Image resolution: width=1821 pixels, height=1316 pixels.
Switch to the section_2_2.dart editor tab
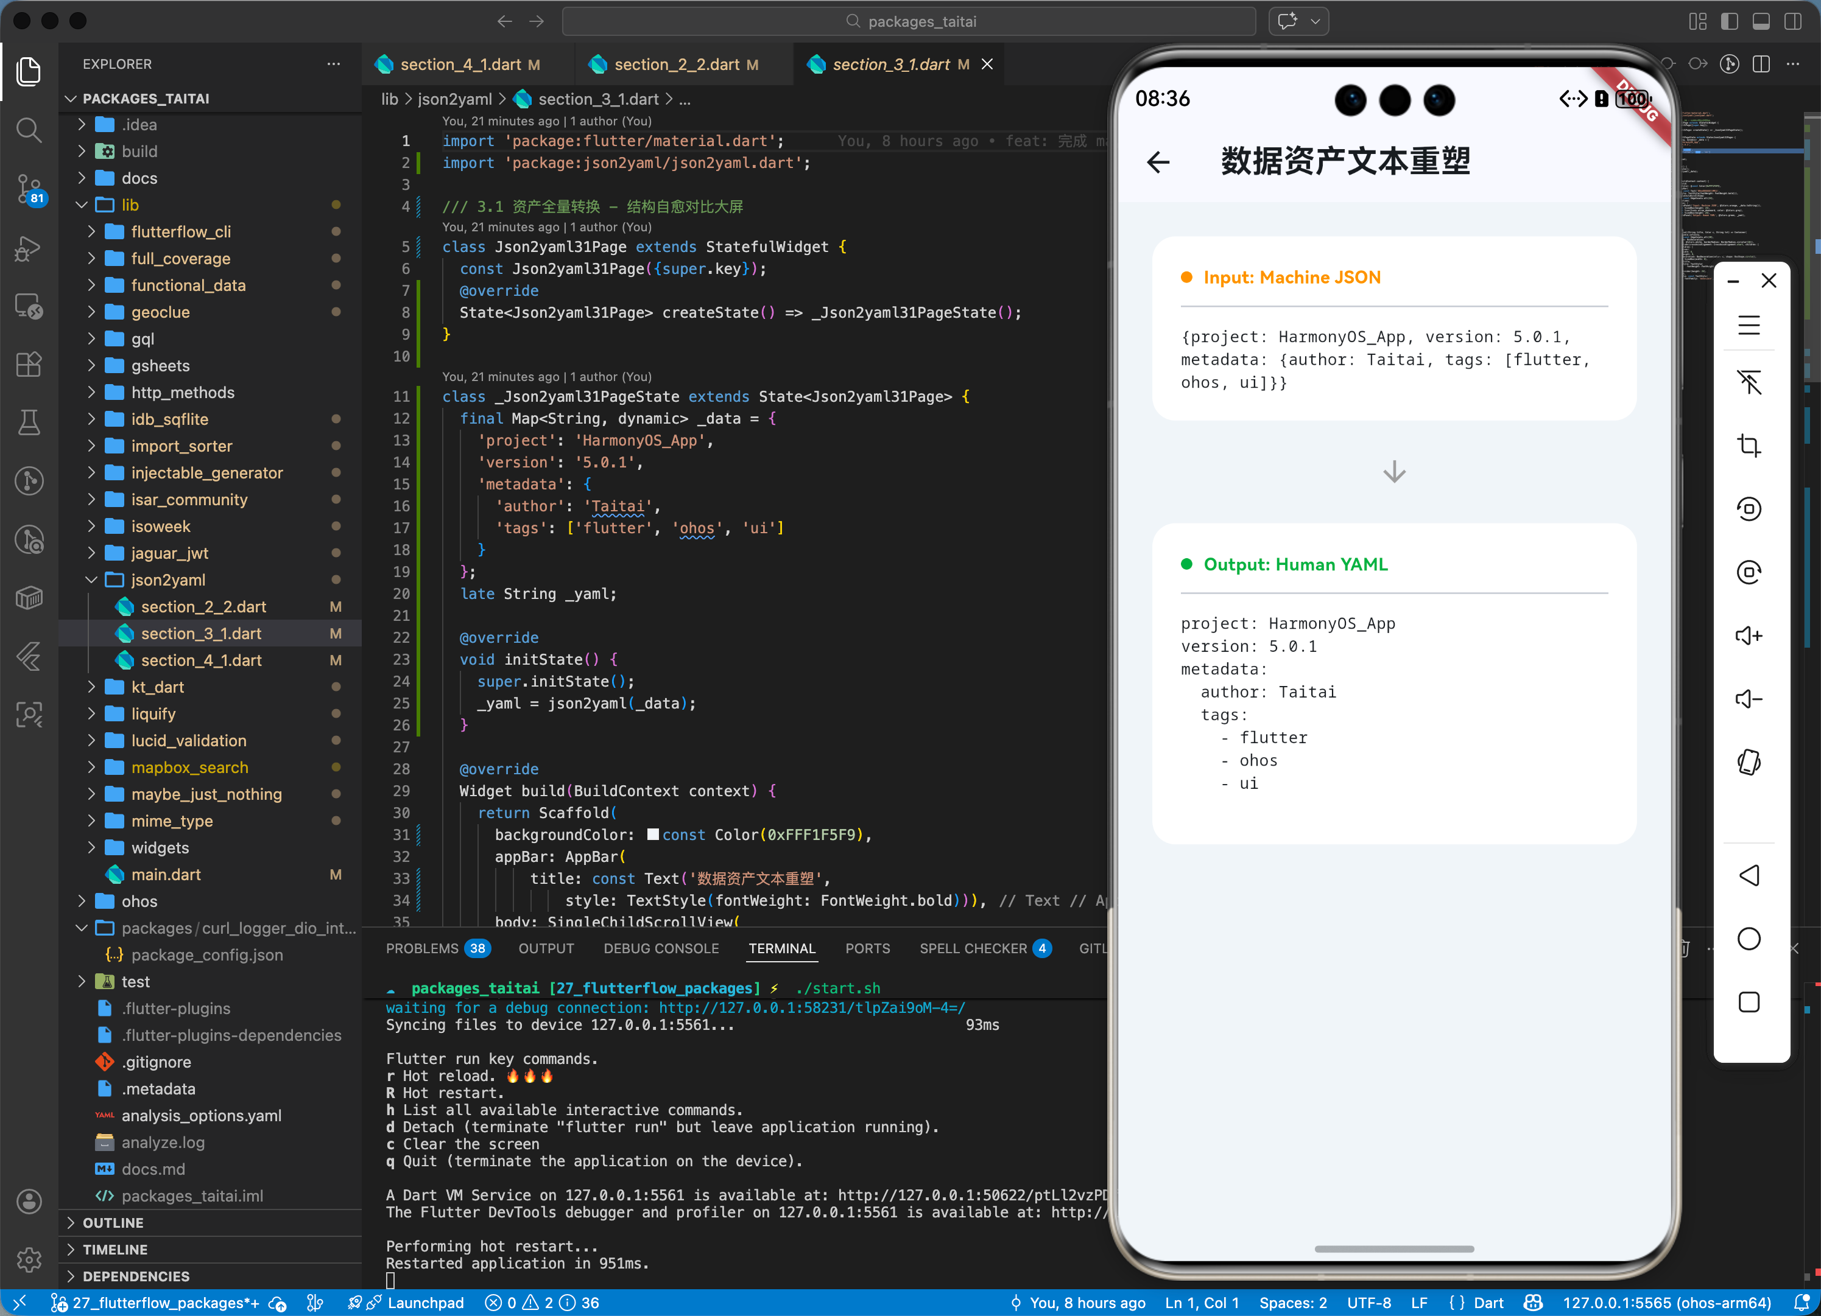676,65
